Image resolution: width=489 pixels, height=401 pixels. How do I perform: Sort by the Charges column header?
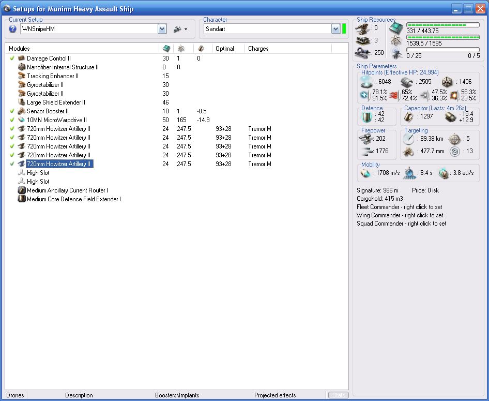(x=258, y=48)
